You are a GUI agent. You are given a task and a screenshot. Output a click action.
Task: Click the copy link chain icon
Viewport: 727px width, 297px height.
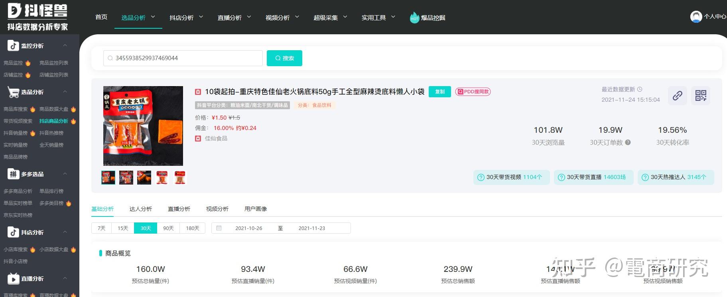pos(677,96)
